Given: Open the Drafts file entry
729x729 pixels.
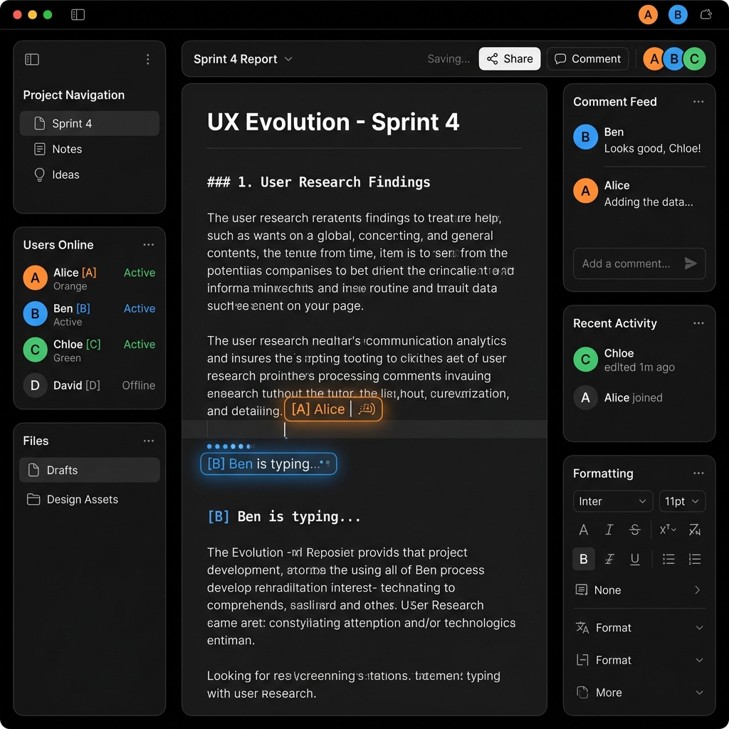Looking at the screenshot, I should pos(89,470).
